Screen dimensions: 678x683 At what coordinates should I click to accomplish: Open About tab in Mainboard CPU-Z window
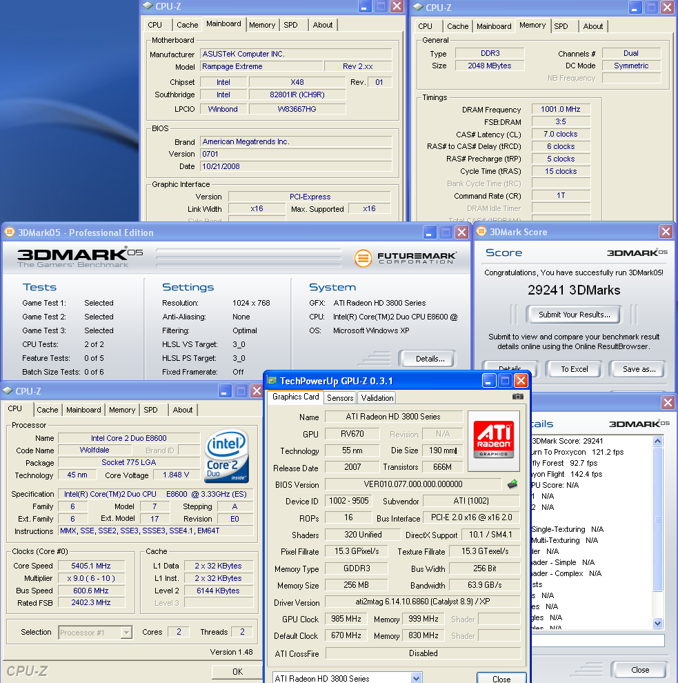[x=323, y=25]
